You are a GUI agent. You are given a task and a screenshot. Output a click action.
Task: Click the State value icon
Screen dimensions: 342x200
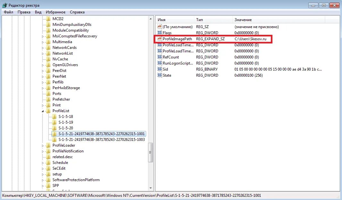click(x=159, y=75)
